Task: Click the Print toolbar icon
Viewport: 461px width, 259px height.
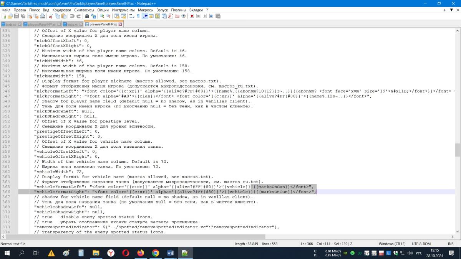Action: click(42, 16)
